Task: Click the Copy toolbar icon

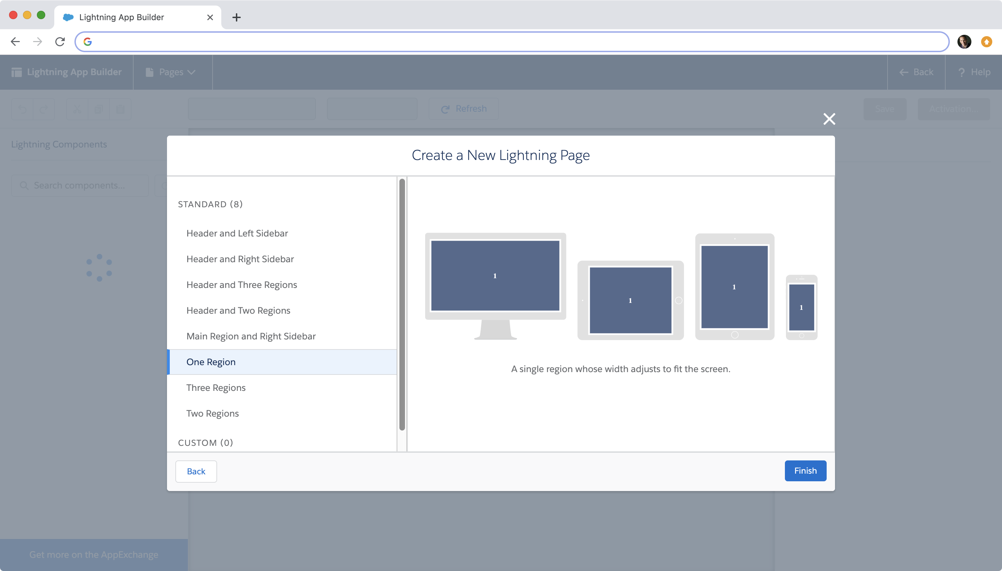Action: click(x=98, y=109)
